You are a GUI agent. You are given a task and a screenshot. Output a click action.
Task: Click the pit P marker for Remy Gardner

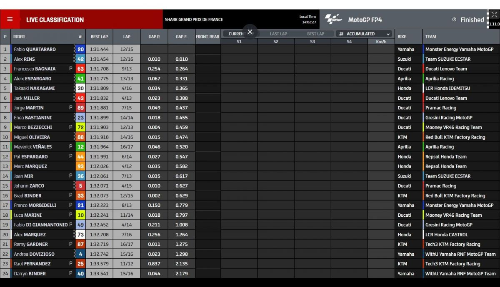tap(71, 244)
